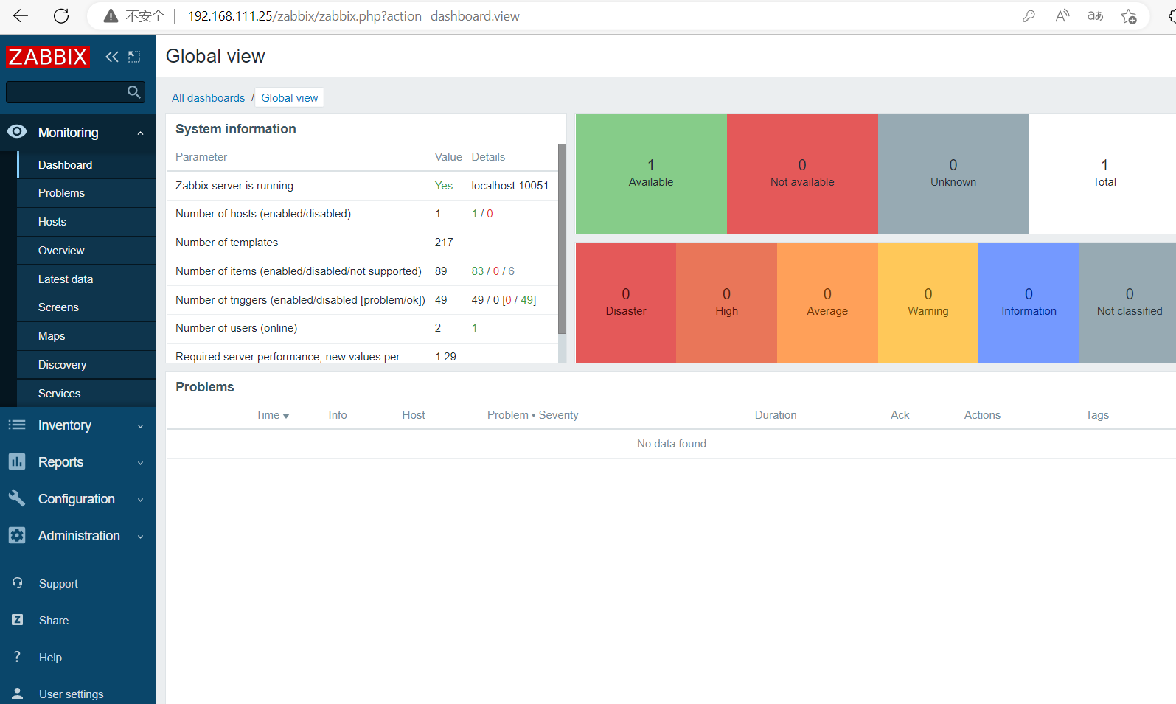The width and height of the screenshot is (1176, 704).
Task: Focus the sidebar search input field
Action: point(66,92)
